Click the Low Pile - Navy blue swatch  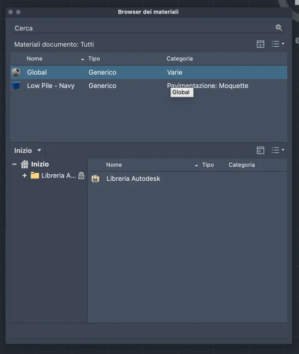point(16,86)
